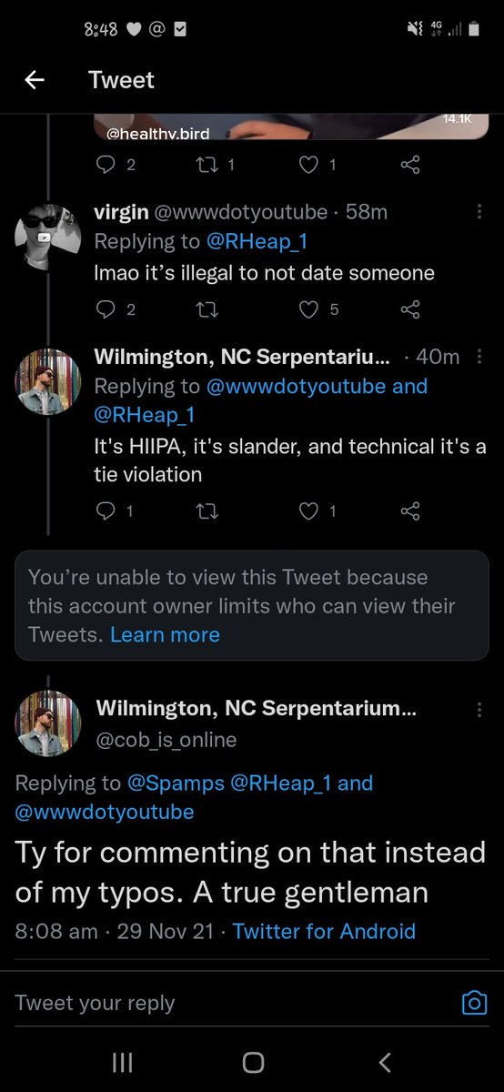Open more options on 40m Wilmington tweet
The image size is (504, 1092).
point(479,357)
